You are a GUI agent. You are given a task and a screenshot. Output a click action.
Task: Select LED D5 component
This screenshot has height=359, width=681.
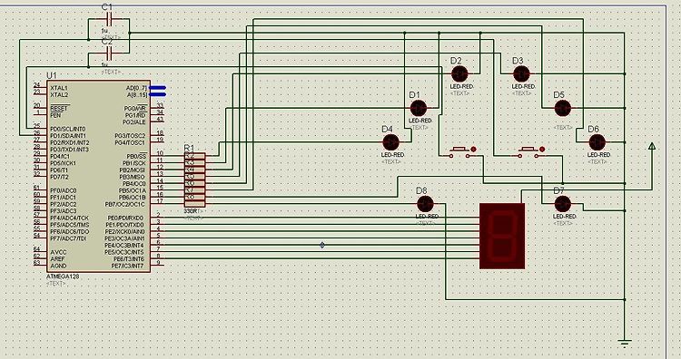pos(562,108)
